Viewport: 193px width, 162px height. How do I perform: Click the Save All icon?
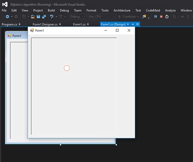[x=44, y=17]
